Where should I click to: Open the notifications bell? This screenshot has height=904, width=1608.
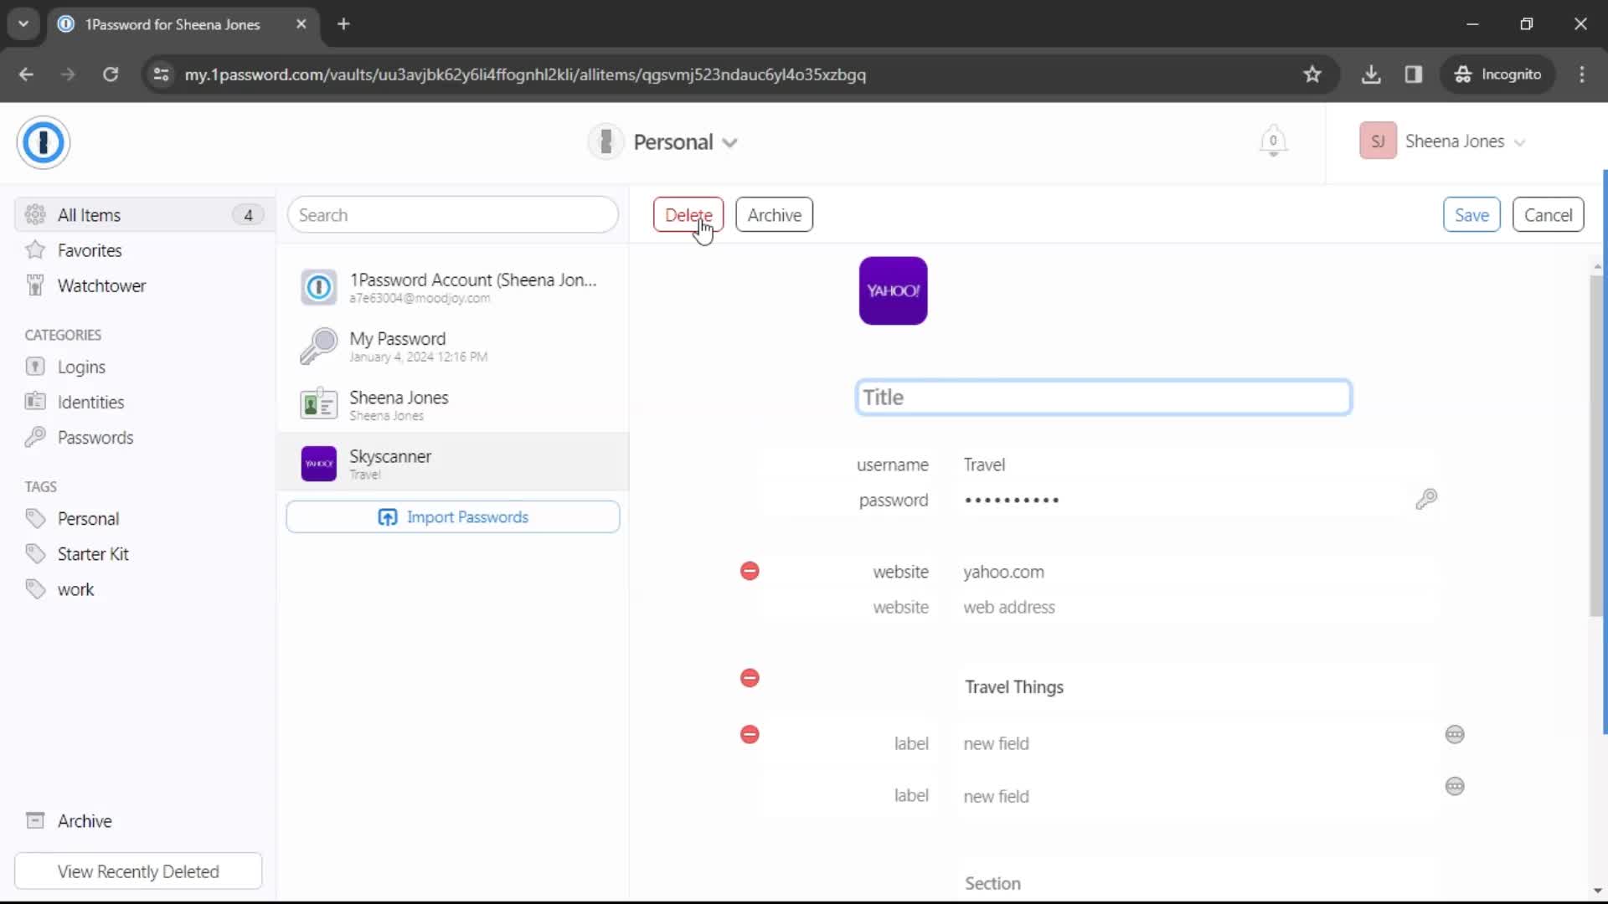1273,141
